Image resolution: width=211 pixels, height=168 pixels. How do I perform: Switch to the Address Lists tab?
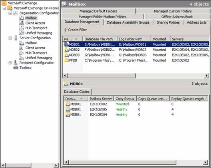point(197,22)
